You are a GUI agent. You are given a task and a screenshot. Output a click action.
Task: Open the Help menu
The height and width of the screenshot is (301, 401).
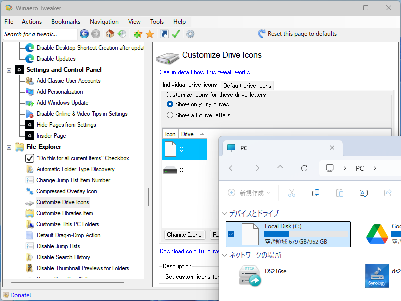pyautogui.click(x=179, y=22)
